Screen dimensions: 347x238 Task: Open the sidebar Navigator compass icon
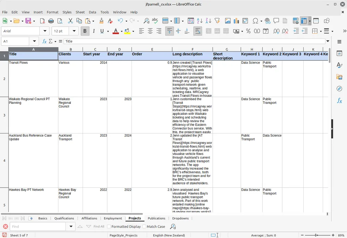click(x=339, y=89)
